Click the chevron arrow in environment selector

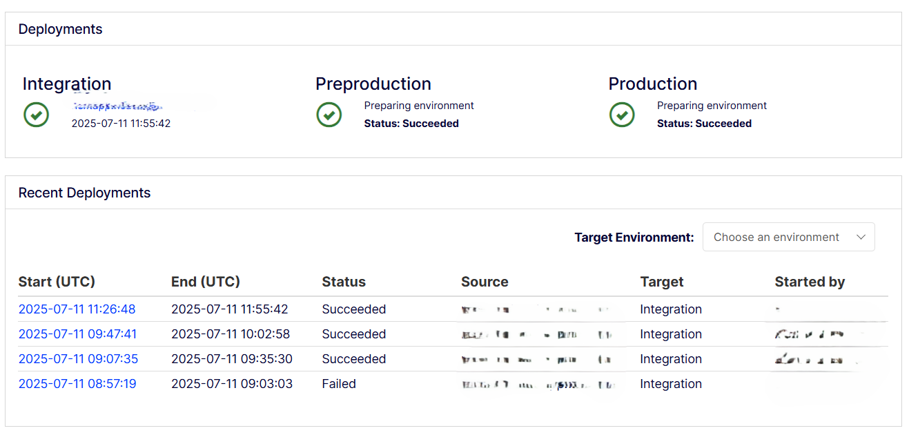(861, 237)
